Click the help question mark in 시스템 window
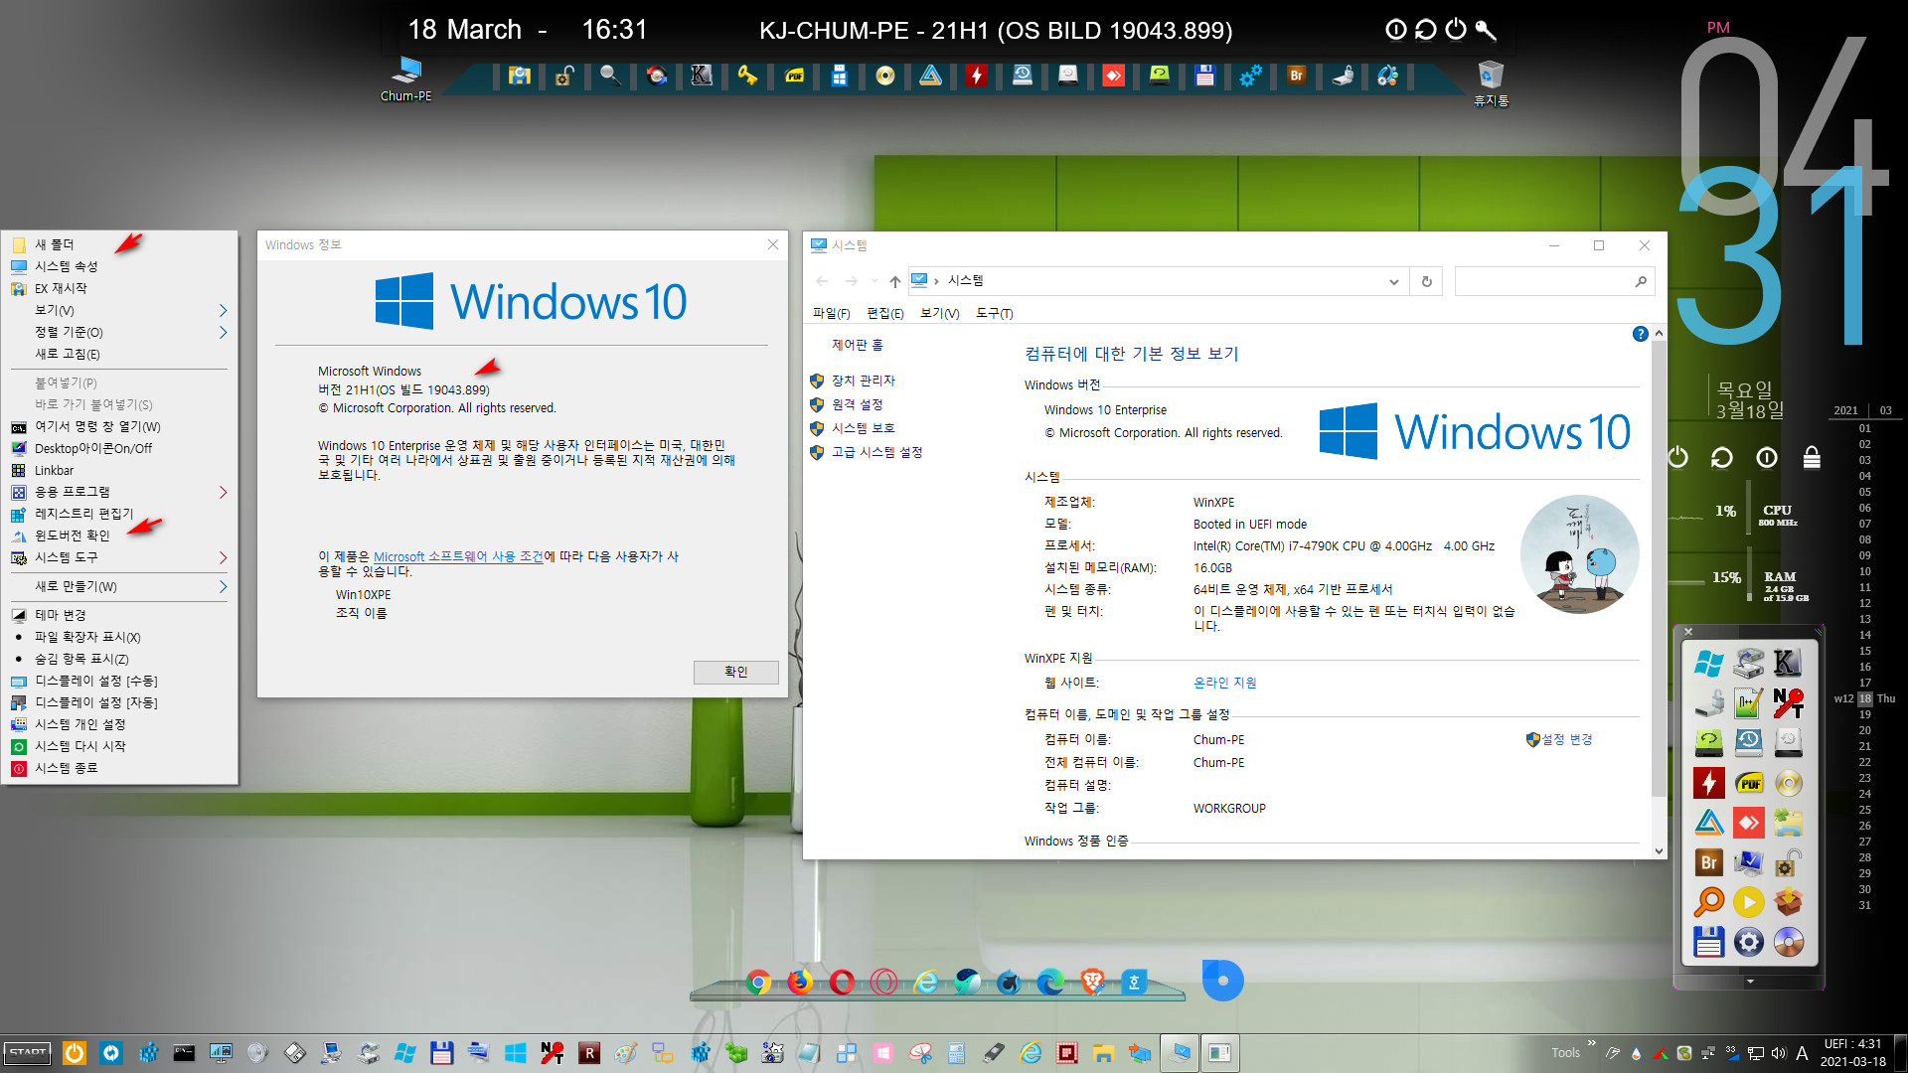Screen dimensions: 1908x1073 tap(1640, 334)
